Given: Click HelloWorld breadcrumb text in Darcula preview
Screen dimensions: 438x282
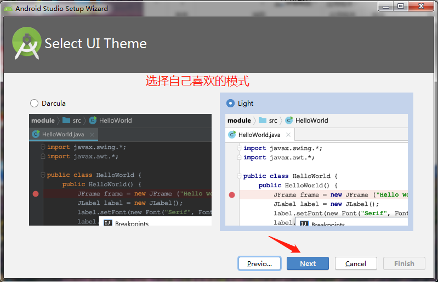Looking at the screenshot, I should [x=115, y=120].
